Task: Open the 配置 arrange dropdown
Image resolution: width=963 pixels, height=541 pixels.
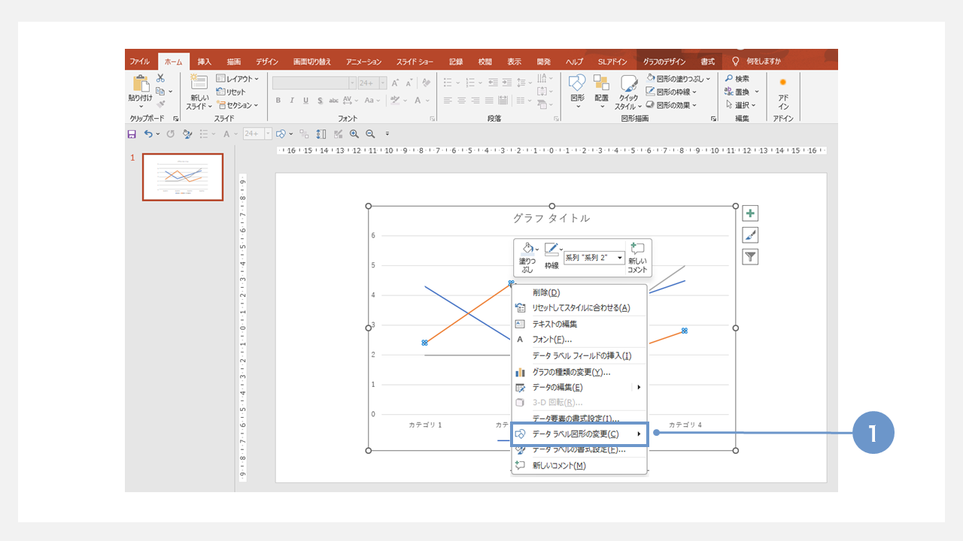Action: [601, 92]
